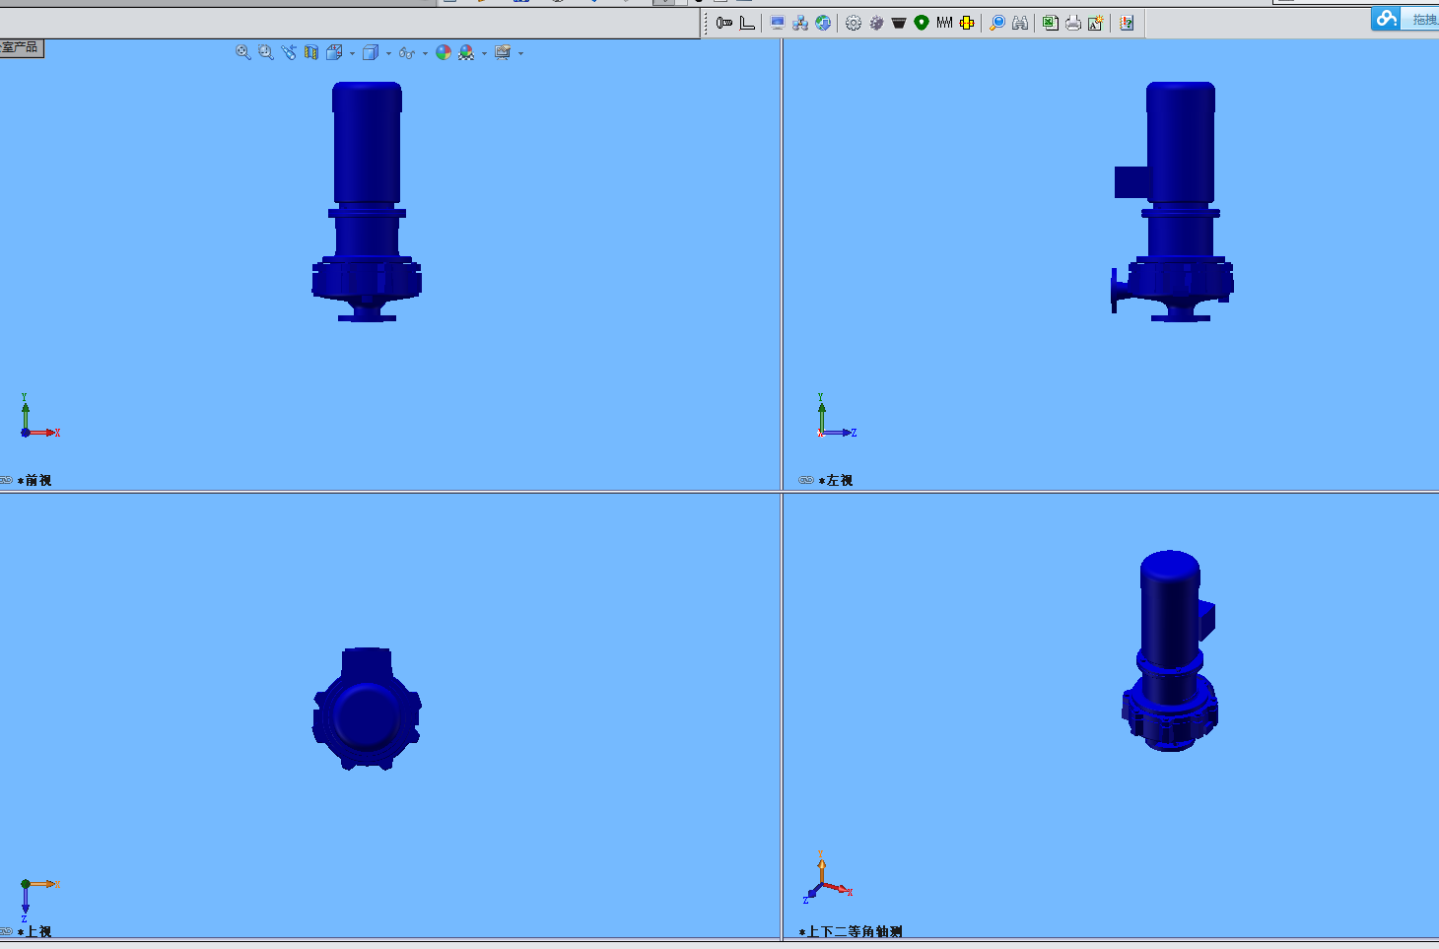Open the Hide/Show Items dropdown arrow
Viewport: 1439px width, 949px height.
coord(425,53)
